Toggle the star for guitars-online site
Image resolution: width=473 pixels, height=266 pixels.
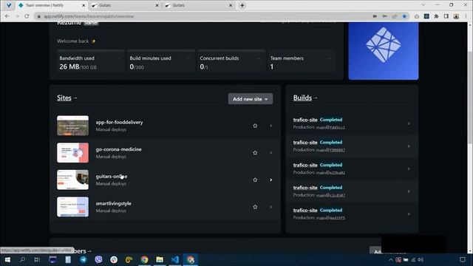coord(255,180)
